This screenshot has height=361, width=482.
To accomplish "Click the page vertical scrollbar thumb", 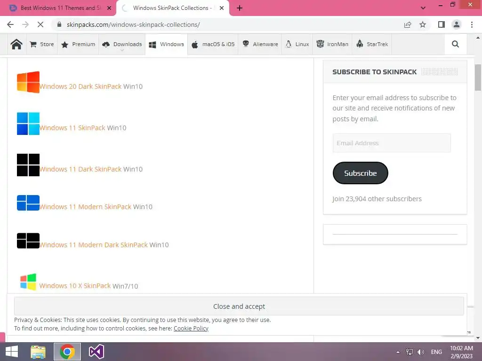I will pos(478,78).
